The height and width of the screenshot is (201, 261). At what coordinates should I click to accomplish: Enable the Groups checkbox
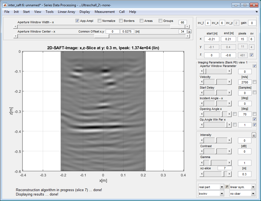click(160, 21)
